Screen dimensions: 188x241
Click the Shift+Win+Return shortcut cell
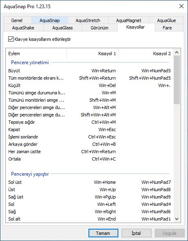(x=97, y=78)
